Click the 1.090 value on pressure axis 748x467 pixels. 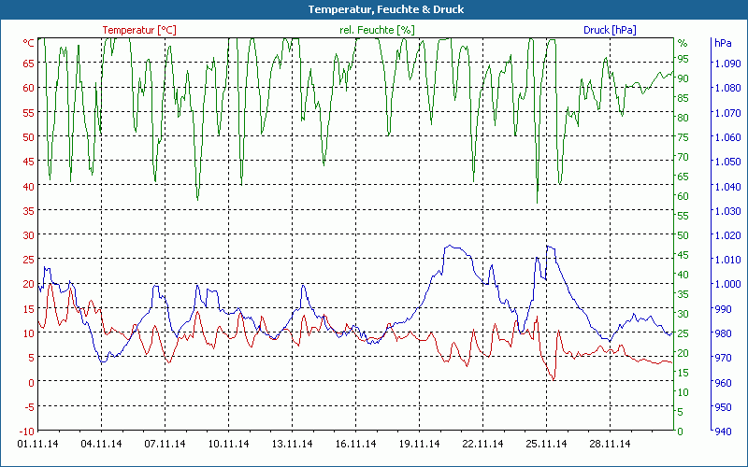726,64
